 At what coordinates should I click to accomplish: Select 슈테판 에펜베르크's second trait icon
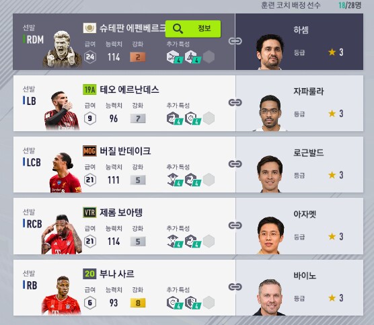pos(192,57)
